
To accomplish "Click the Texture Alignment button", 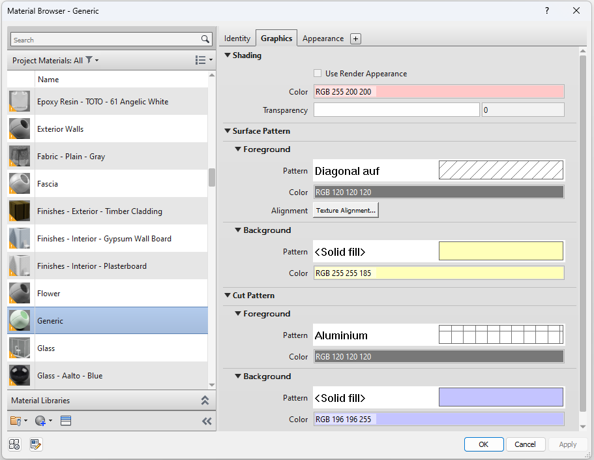I will (346, 211).
